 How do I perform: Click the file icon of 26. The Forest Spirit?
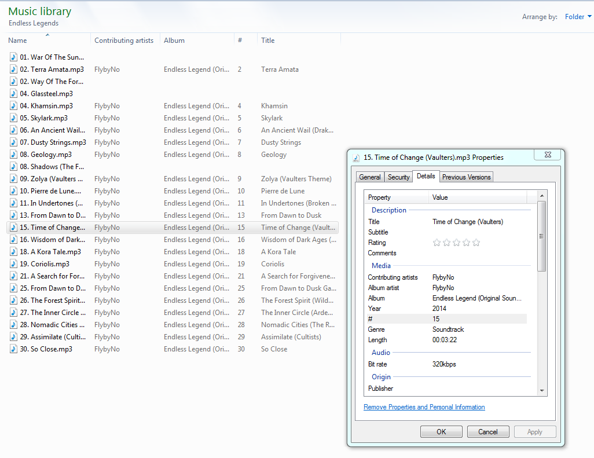14,301
